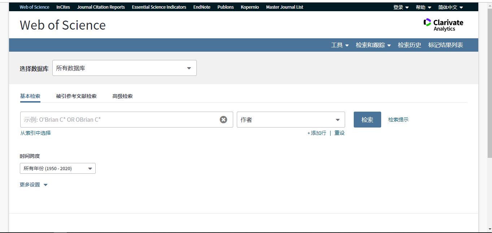Screen dimensions: 492x233
Task: Open 检索历史 search history
Action: pyautogui.click(x=409, y=45)
